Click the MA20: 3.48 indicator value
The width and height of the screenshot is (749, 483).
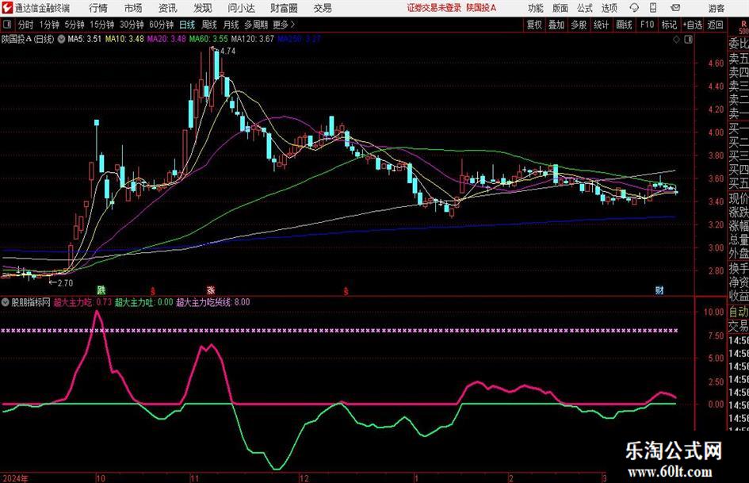(x=166, y=39)
